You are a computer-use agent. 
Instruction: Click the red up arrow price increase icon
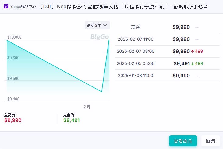[x=193, y=51]
